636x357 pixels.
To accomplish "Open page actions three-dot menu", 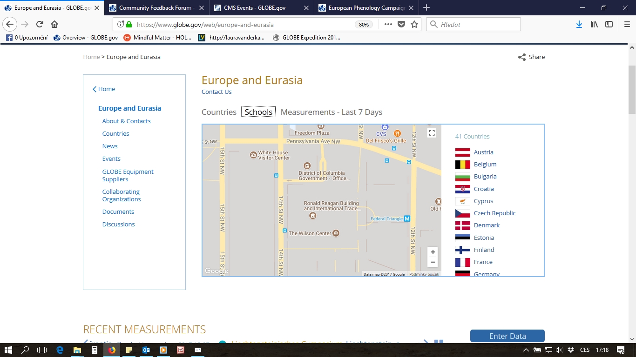I will 387,25.
